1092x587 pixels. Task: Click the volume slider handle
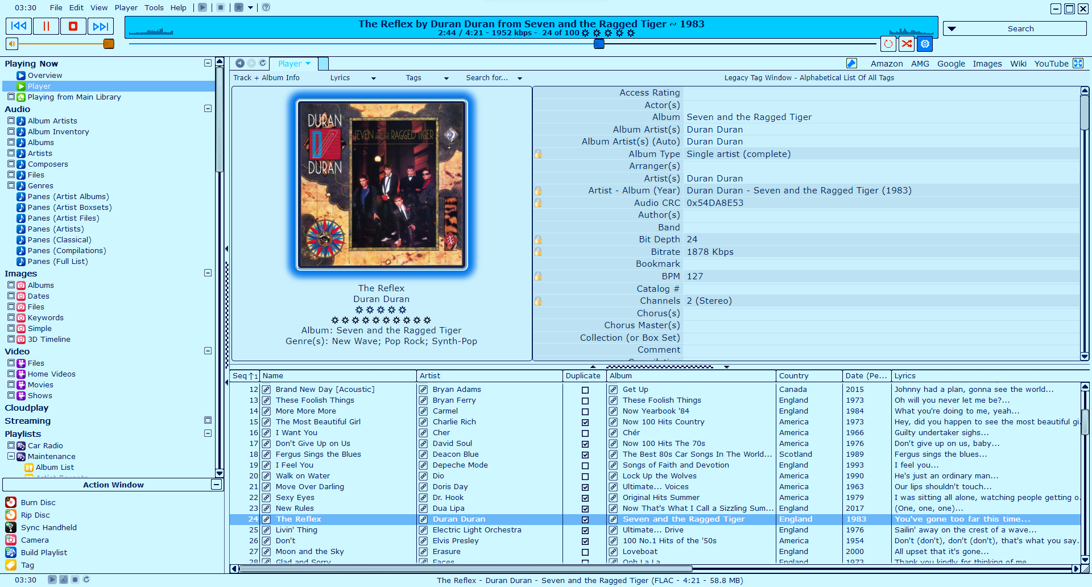pos(109,44)
